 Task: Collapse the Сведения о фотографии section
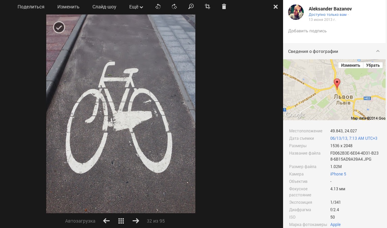point(378,51)
